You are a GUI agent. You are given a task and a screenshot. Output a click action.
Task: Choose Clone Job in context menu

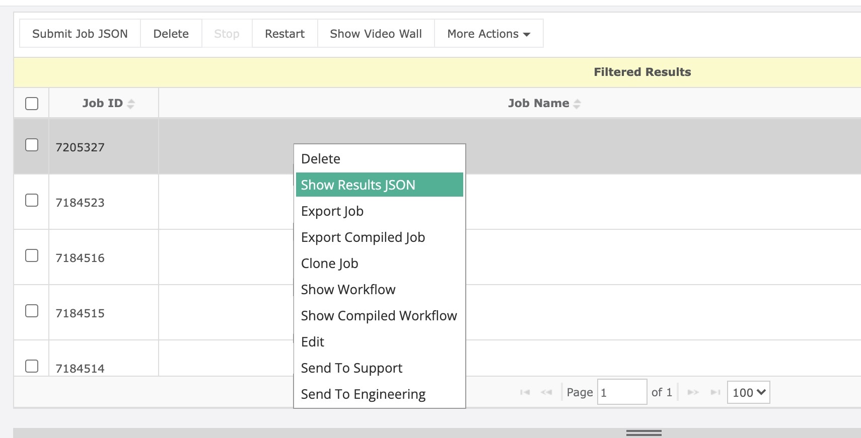tap(379, 264)
